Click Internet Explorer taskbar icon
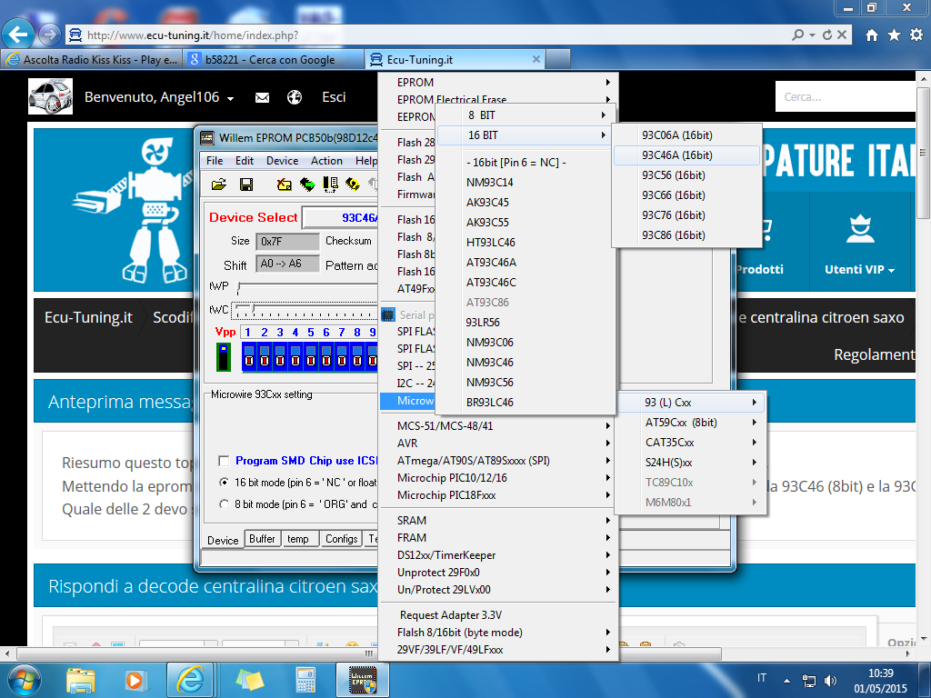Viewport: 931px width, 698px height. [x=189, y=680]
